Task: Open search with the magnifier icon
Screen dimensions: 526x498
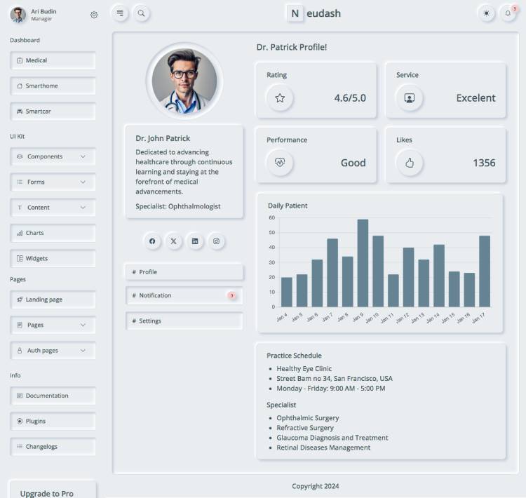Action: pos(141,13)
